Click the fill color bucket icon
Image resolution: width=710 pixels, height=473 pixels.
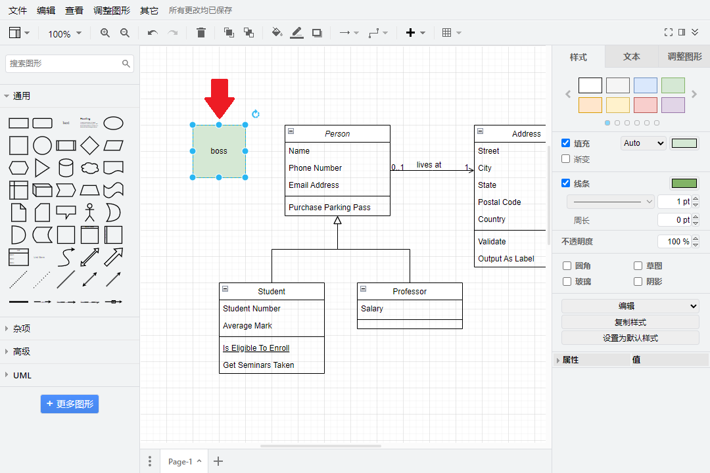point(277,33)
